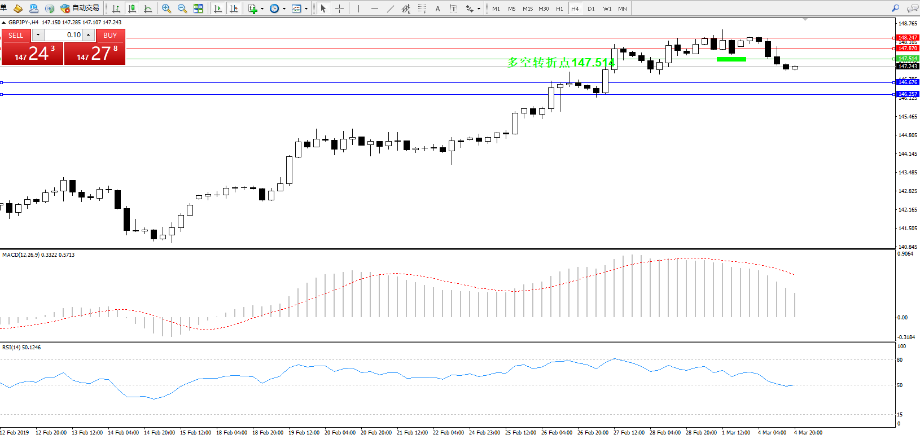
Task: Tile chart windows with the grid icon
Action: tap(198, 8)
